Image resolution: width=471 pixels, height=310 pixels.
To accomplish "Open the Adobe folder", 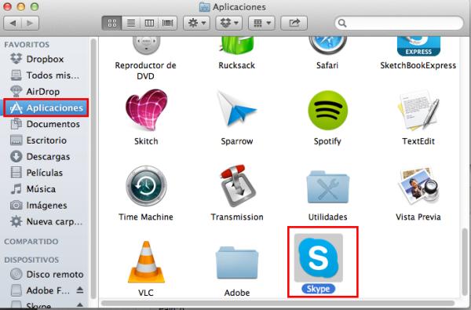I will (x=237, y=263).
